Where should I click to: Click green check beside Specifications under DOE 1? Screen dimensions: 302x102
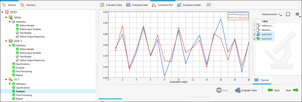click(x=13, y=64)
